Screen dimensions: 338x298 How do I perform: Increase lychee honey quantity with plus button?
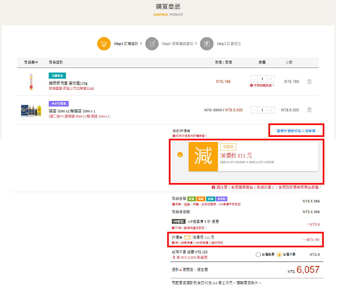click(270, 79)
